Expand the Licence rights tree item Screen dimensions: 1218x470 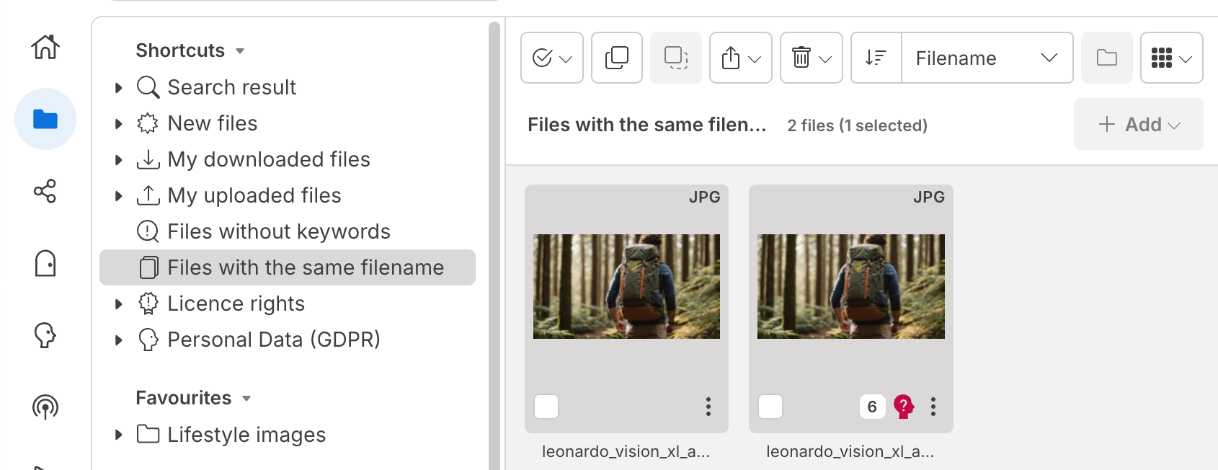(119, 304)
